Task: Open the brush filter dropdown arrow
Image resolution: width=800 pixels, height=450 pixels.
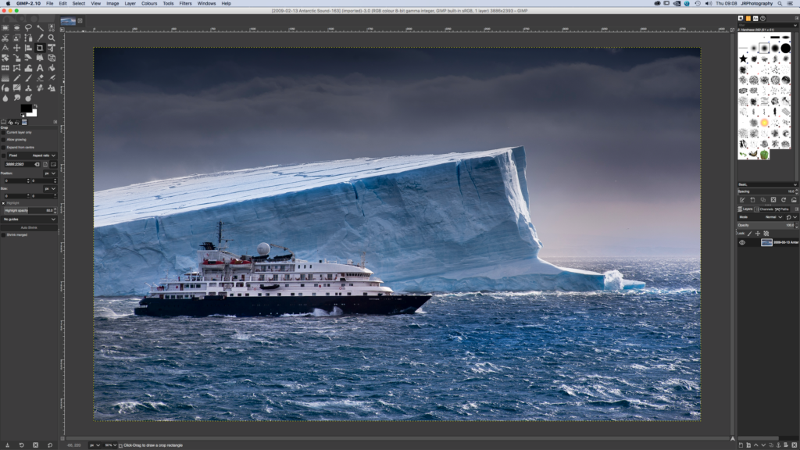Action: click(x=795, y=24)
